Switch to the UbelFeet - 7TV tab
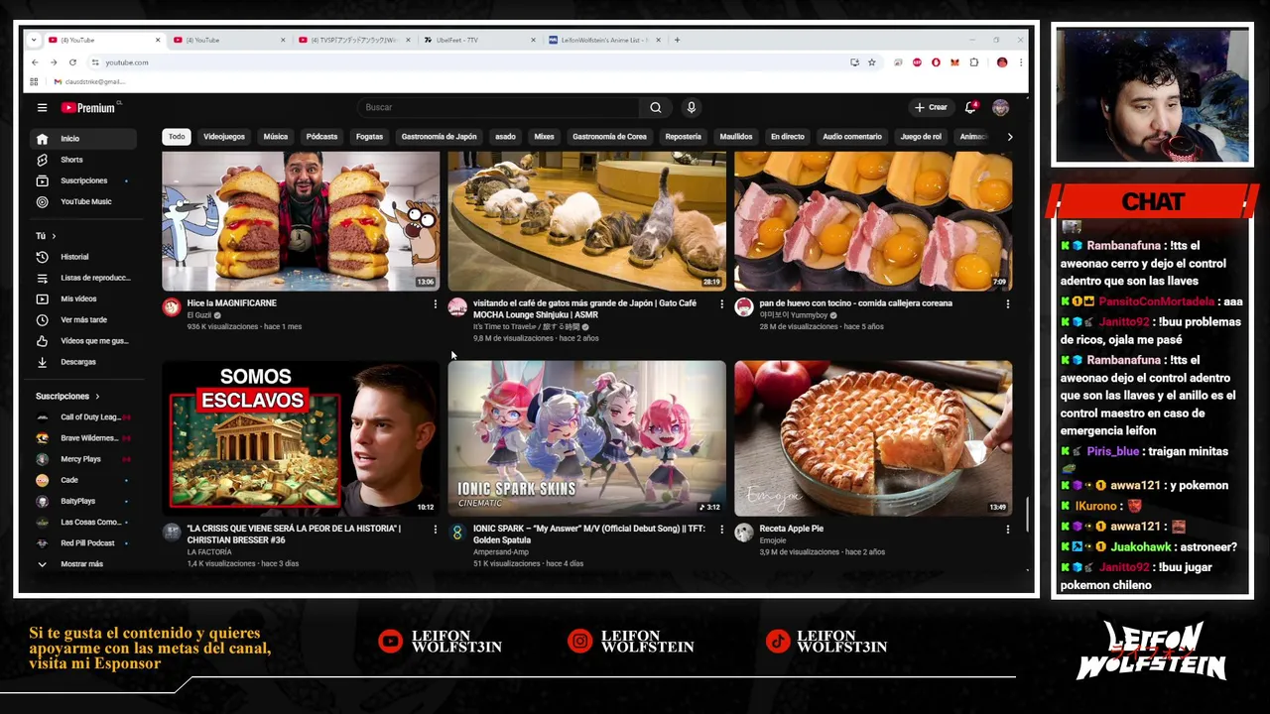This screenshot has height=714, width=1270. pos(480,40)
